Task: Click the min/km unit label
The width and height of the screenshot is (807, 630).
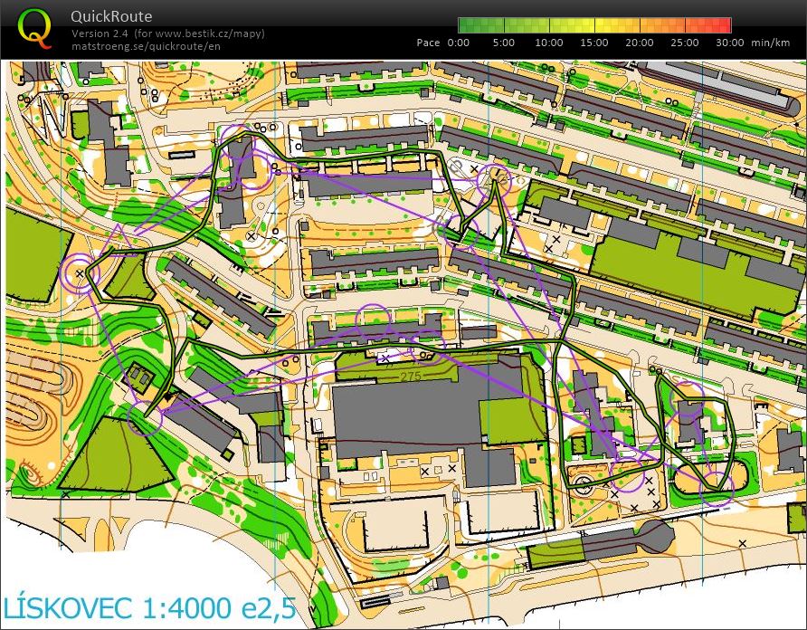Action: pos(771,42)
